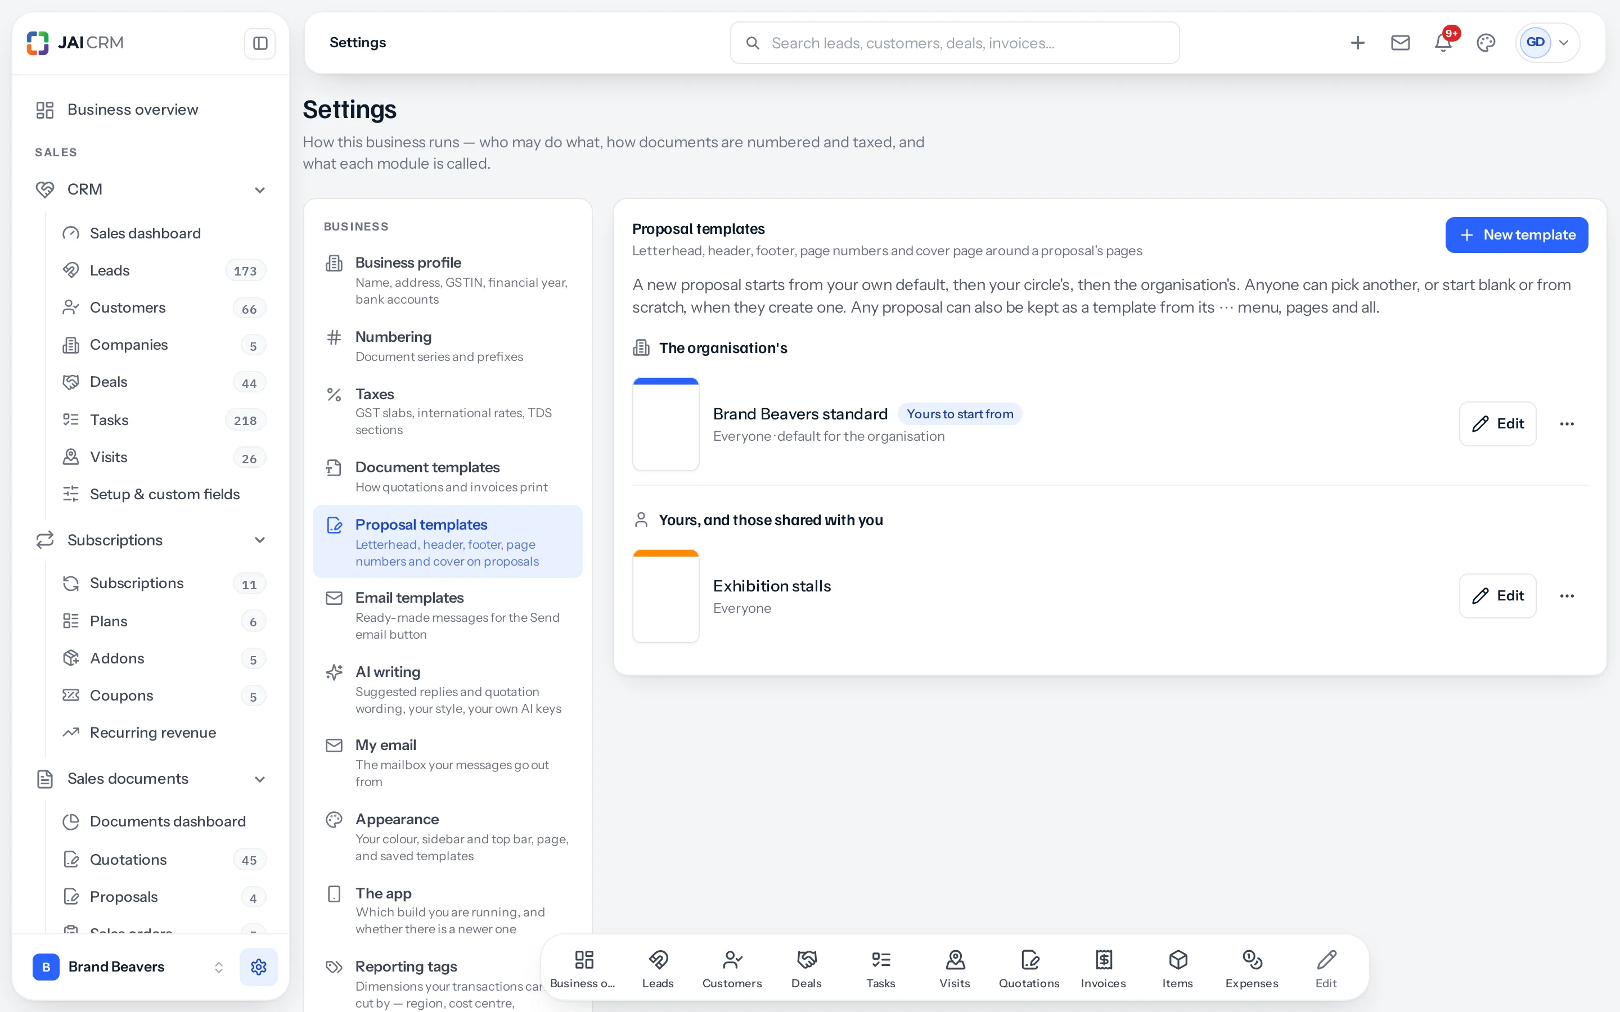1620x1012 pixels.
Task: Open Setup & custom fields
Action: click(163, 494)
